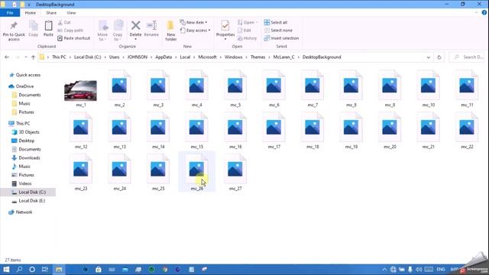Open the Easy access dropdown
This screenshot has width=489, height=275.
tap(196, 31)
